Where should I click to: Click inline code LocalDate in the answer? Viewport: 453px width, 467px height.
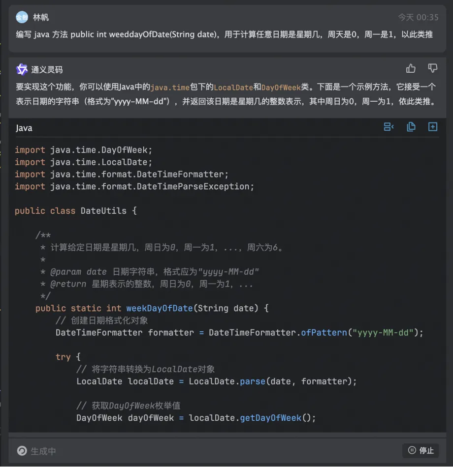[233, 88]
